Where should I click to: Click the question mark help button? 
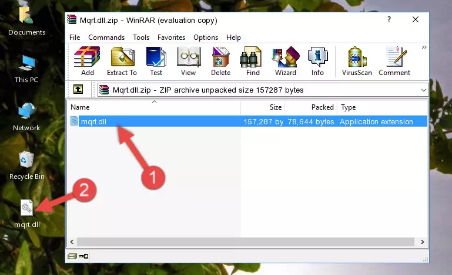[389, 19]
